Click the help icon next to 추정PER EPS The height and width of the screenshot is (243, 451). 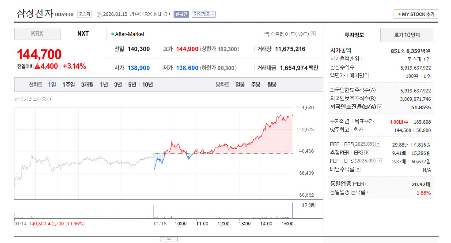click(x=367, y=152)
